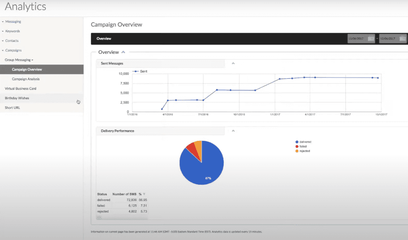Viewport: 408px width, 240px height.
Task: Open Campaign Analysis in sidebar
Action: [26, 79]
